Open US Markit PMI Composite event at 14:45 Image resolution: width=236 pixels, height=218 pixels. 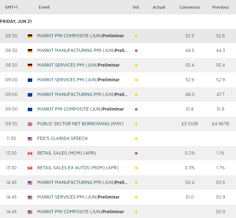[80, 212]
